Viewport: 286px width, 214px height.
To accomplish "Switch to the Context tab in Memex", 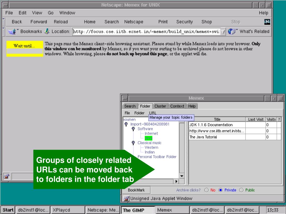I will 177,106.
